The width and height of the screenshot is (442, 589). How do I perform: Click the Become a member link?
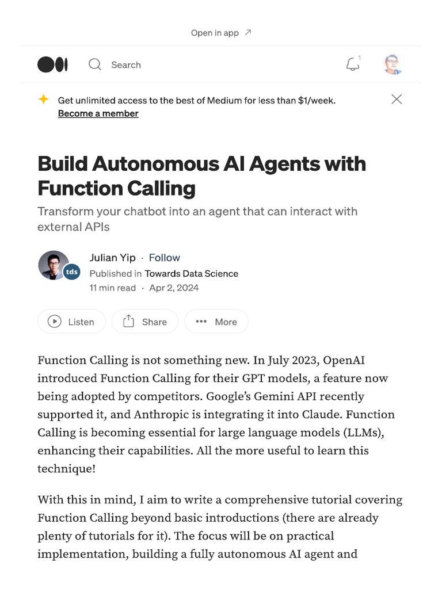tap(98, 113)
